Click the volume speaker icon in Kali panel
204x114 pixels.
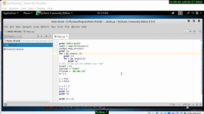pos(193,13)
